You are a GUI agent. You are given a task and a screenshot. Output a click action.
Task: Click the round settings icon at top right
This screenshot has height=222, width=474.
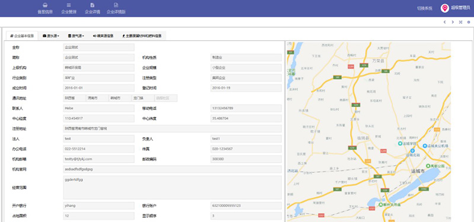point(469,22)
